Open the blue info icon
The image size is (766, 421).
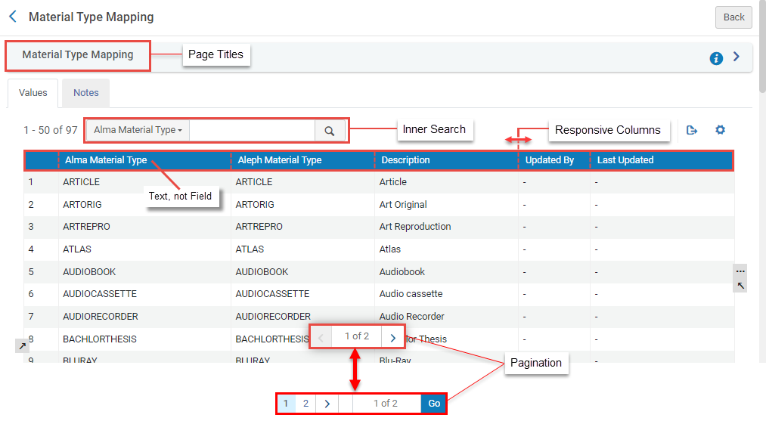[x=716, y=58]
